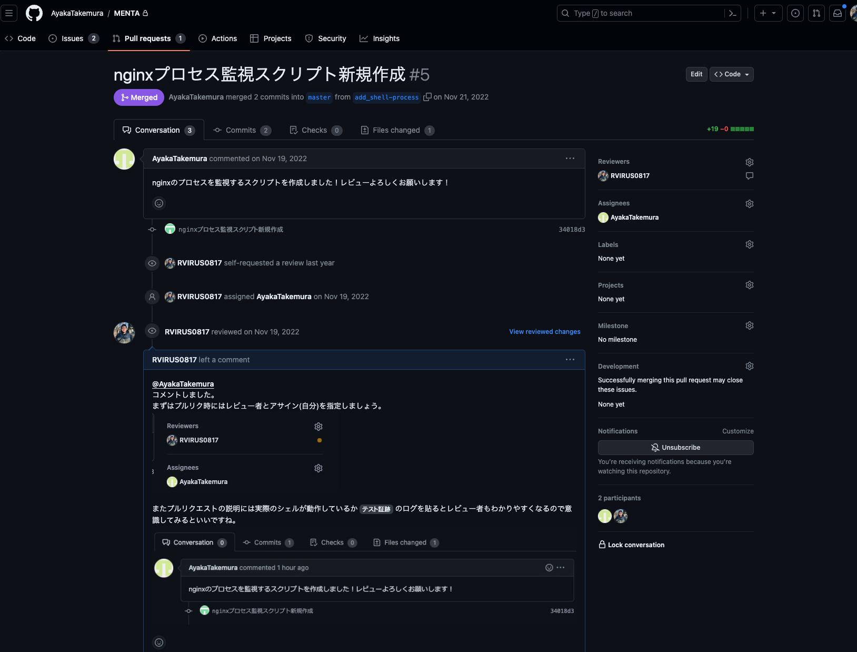Open the notifications inbox
857x652 pixels.
tap(837, 13)
